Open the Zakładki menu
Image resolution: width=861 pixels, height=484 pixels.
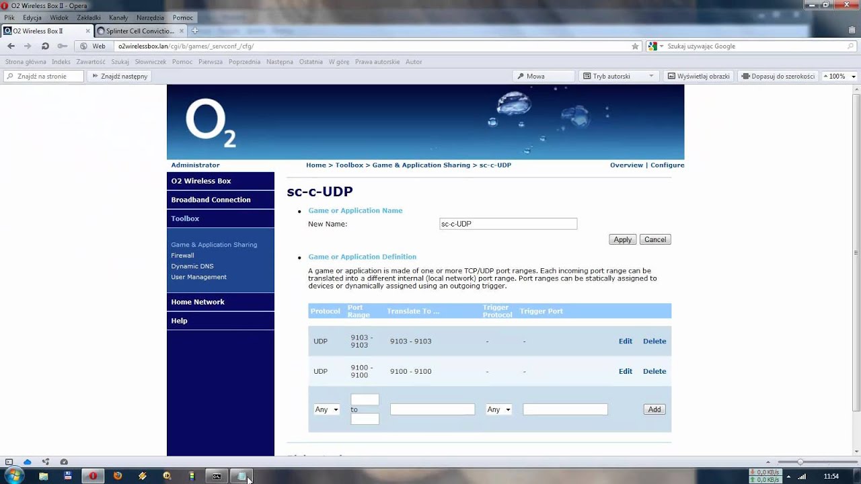pyautogui.click(x=89, y=17)
